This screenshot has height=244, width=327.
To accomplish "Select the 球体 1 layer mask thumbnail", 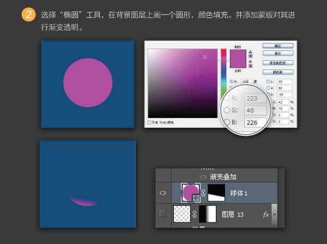I will [216, 192].
